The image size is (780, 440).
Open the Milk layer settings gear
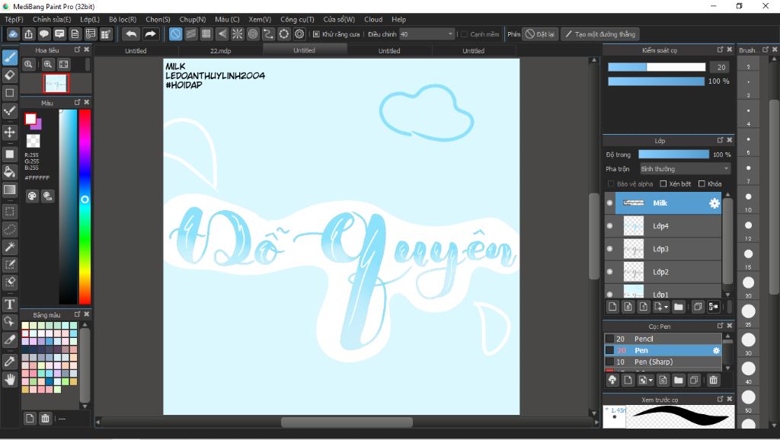(x=714, y=202)
